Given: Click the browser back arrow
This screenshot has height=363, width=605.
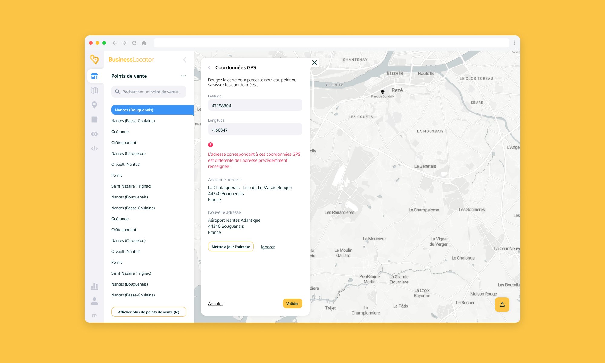Looking at the screenshot, I should (x=115, y=43).
